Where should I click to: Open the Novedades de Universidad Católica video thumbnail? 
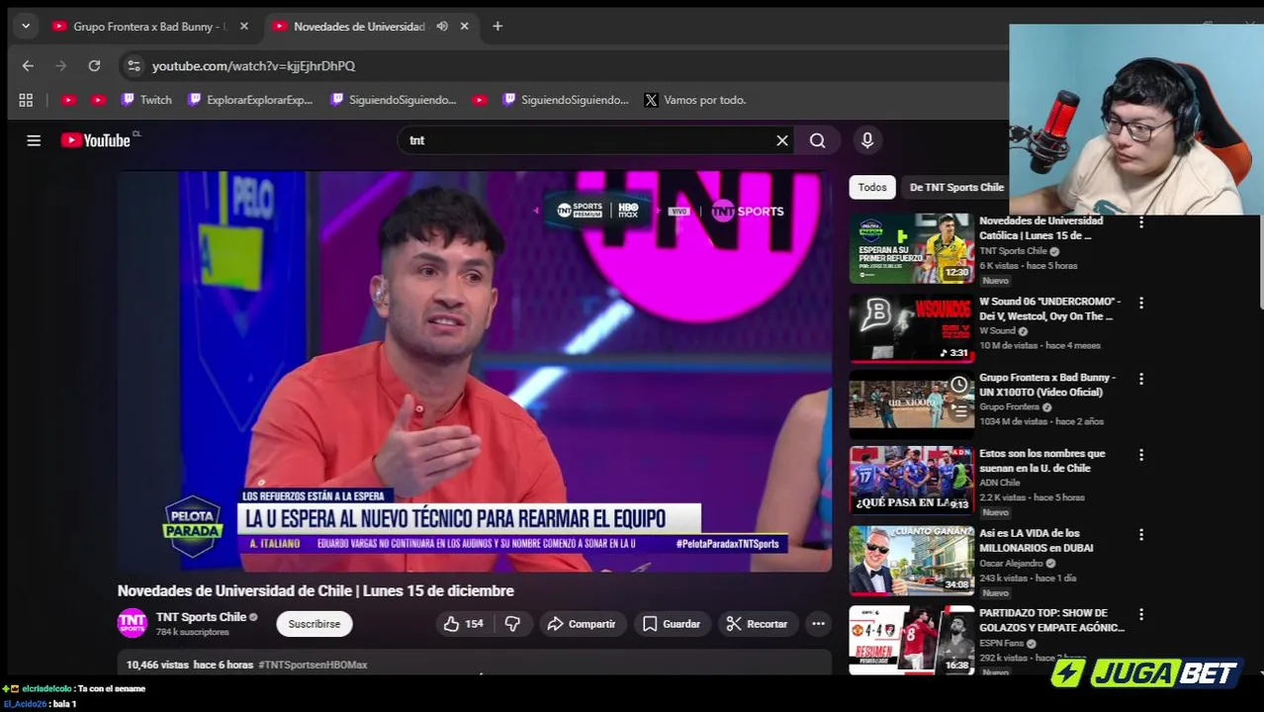click(912, 249)
